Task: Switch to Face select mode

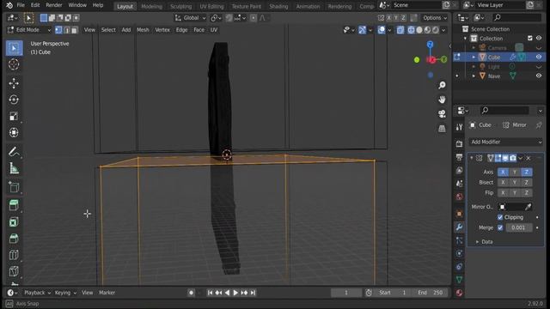Action: coord(75,30)
